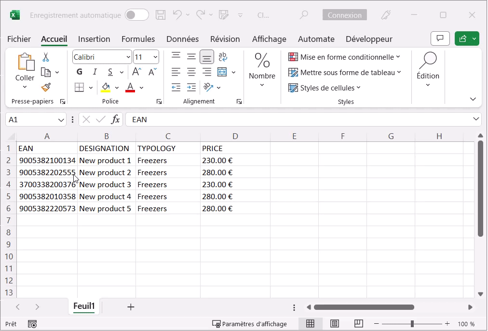Open the Édition search panel
This screenshot has width=488, height=331.
click(428, 70)
